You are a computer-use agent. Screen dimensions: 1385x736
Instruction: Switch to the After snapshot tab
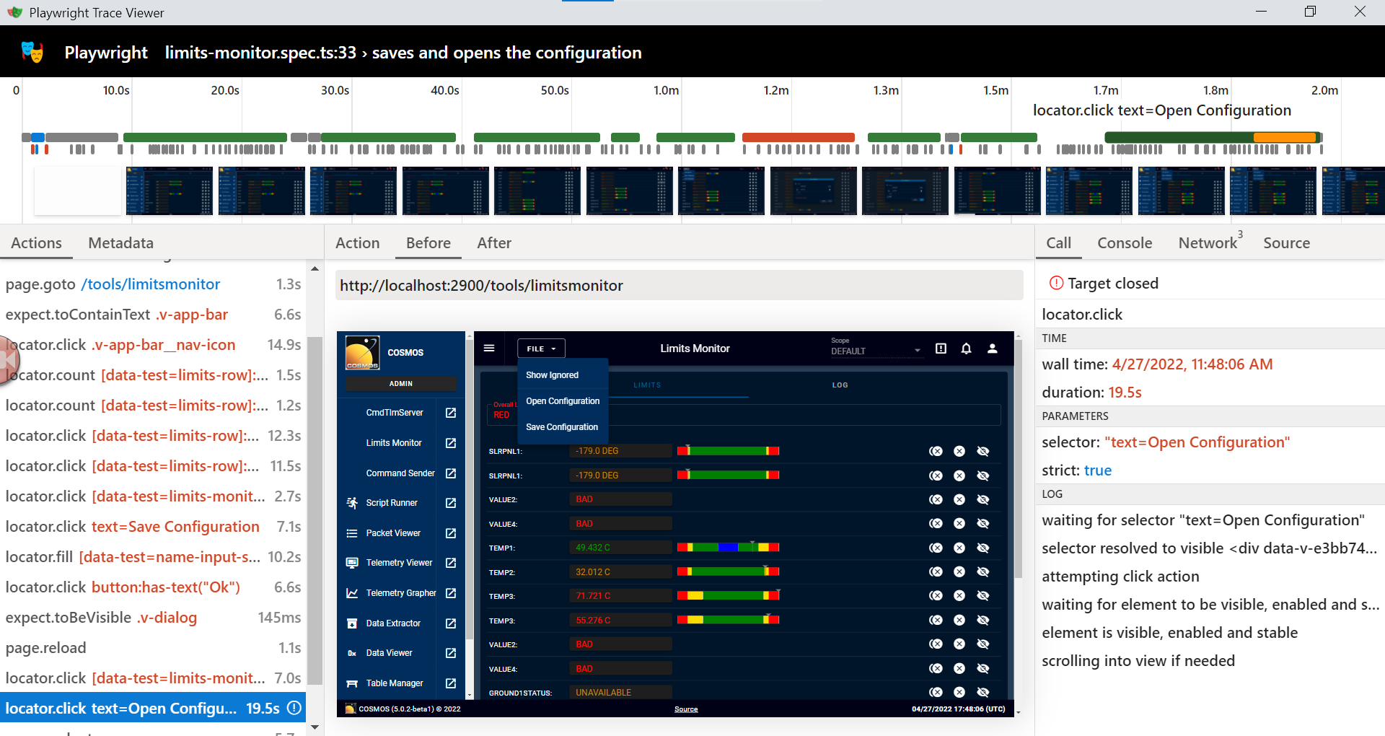pyautogui.click(x=494, y=243)
